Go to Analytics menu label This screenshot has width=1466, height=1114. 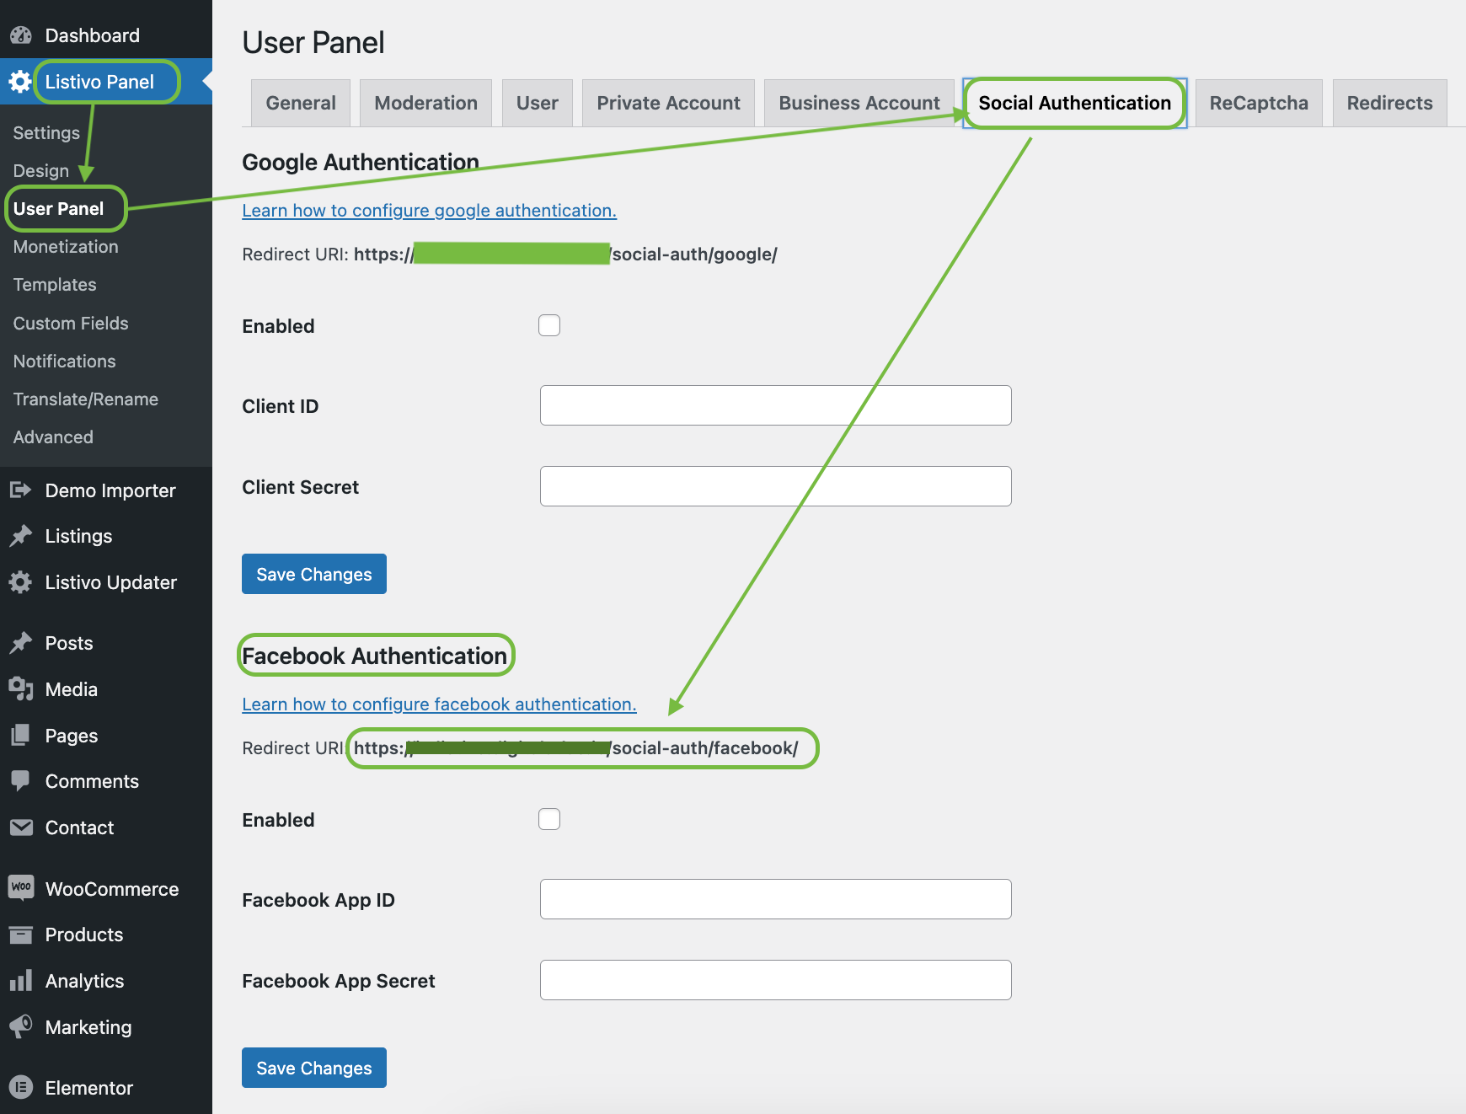[84, 981]
